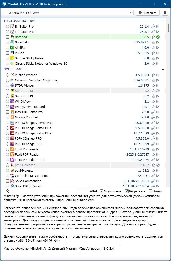
Task: Click the lock icon in the toolbar
Action: coord(165,13)
